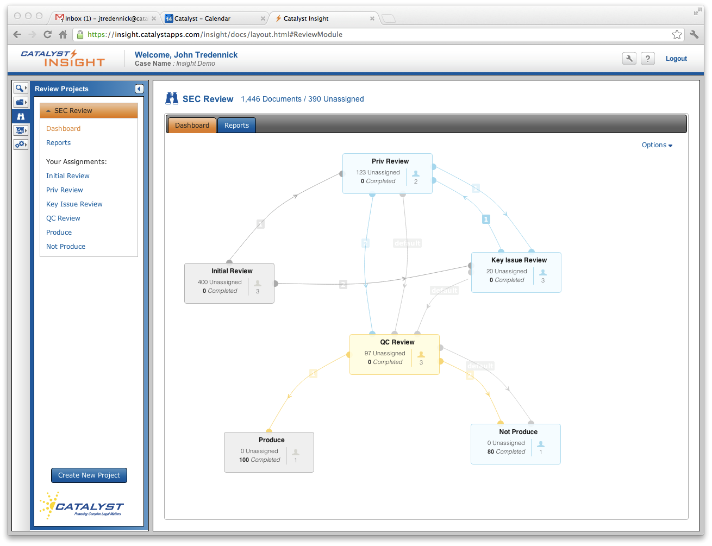Click '1,446 Documents / 390 Unassigned' summary text
This screenshot has height=546, width=712.
click(302, 99)
